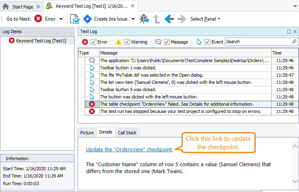The image size is (299, 192).
Task: Uncheck the Event filter checkbox
Action: tap(208, 42)
